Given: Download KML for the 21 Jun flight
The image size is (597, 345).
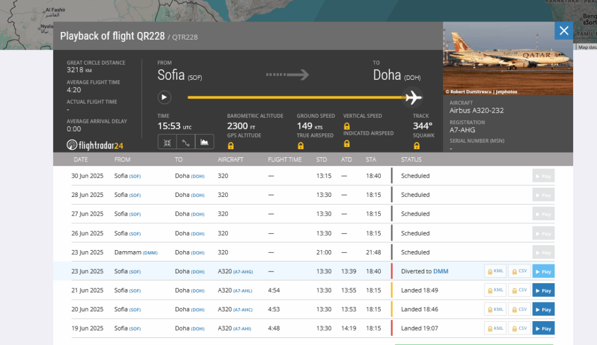Looking at the screenshot, I should [496, 291].
